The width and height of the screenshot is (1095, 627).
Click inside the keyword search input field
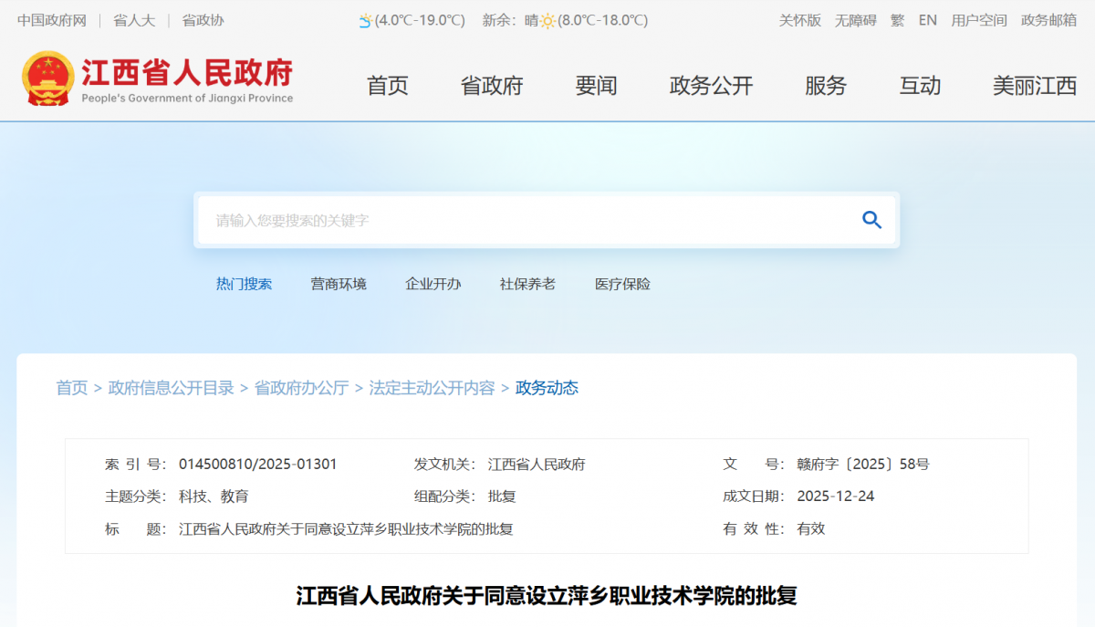click(x=520, y=221)
